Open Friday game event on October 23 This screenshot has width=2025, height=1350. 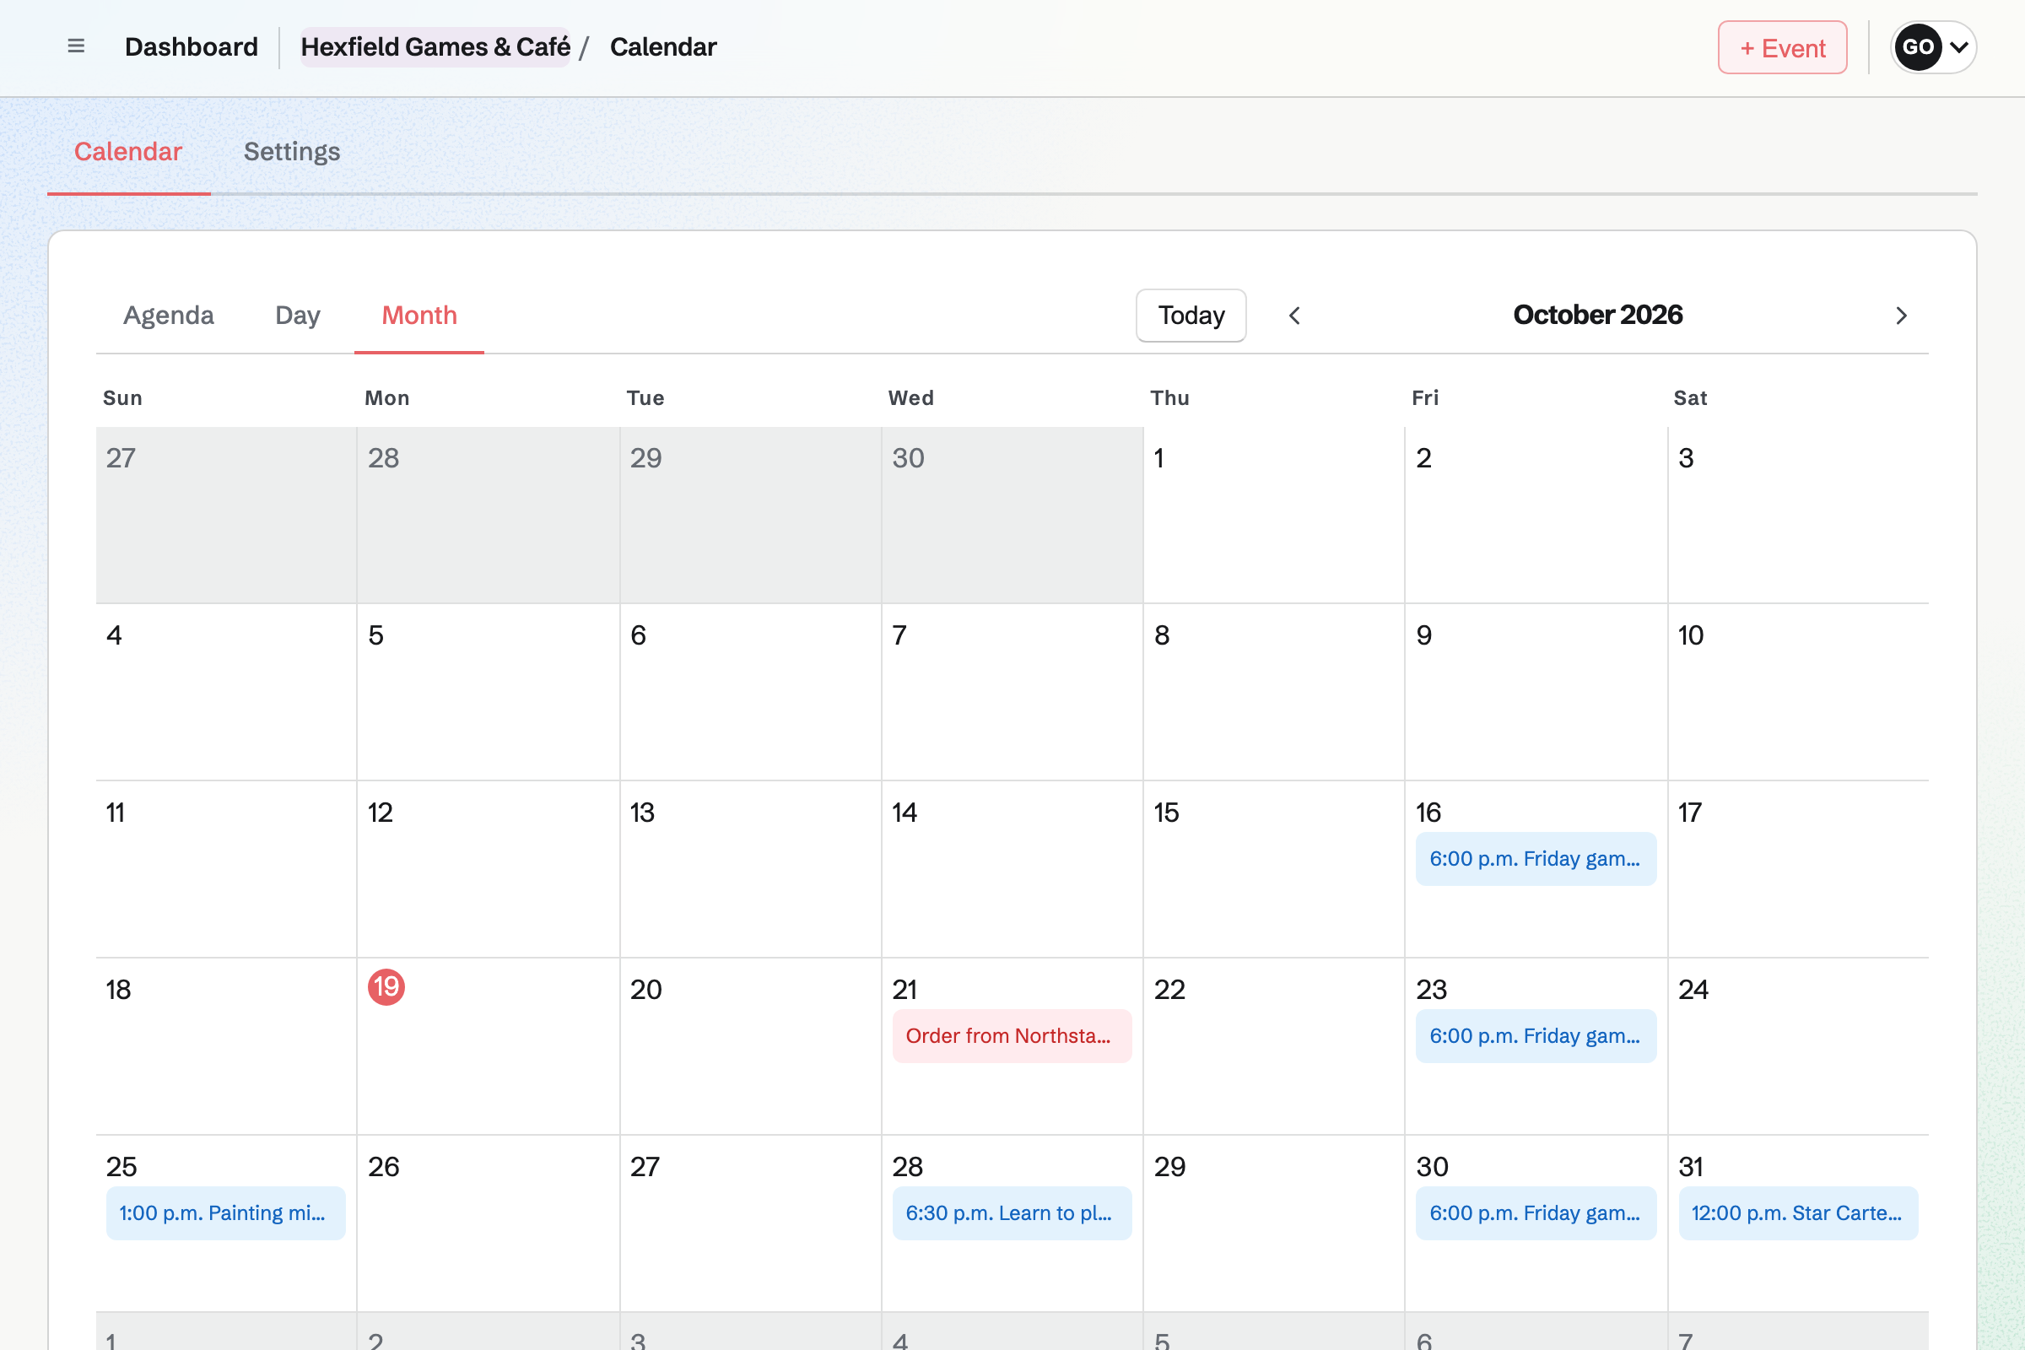(1536, 1036)
